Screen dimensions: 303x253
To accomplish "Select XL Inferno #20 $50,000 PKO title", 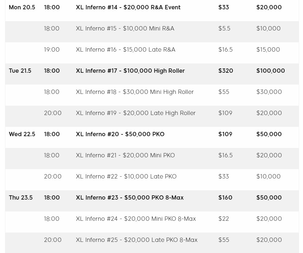I will [120, 134].
